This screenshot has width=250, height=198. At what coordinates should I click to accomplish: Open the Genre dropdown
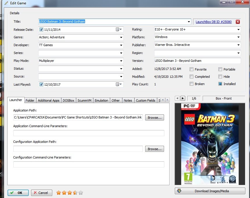click(121, 37)
